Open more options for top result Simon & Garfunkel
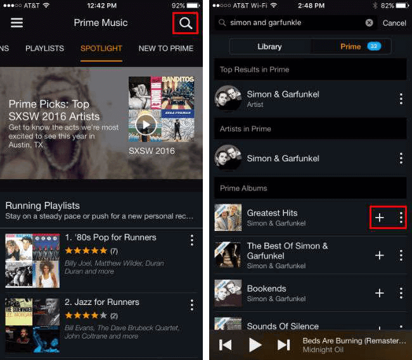This screenshot has height=360, width=412. [401, 99]
